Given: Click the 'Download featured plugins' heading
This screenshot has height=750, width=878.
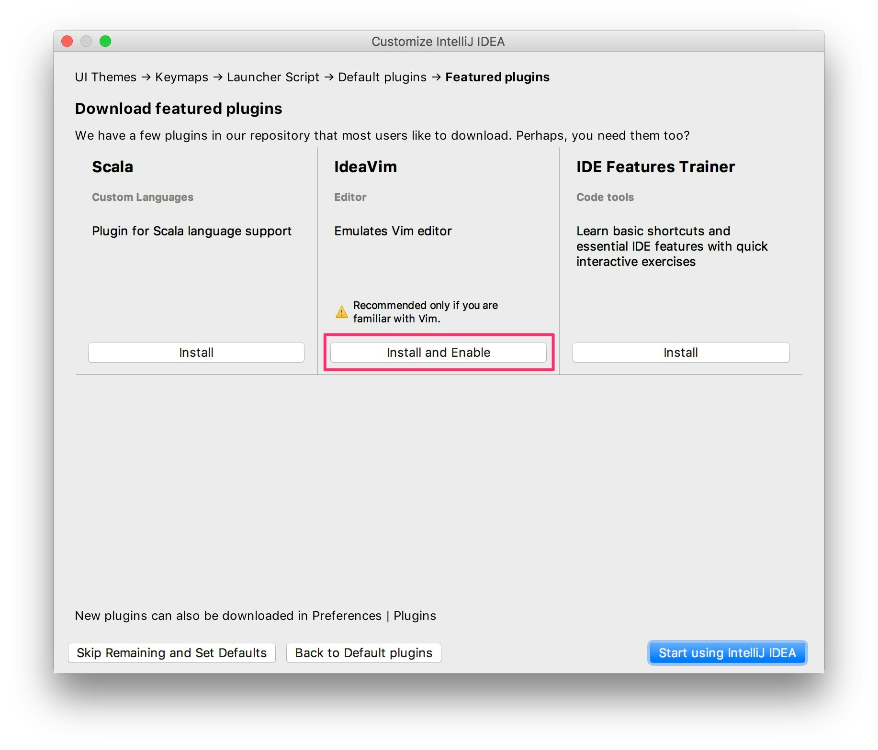Looking at the screenshot, I should pos(179,109).
